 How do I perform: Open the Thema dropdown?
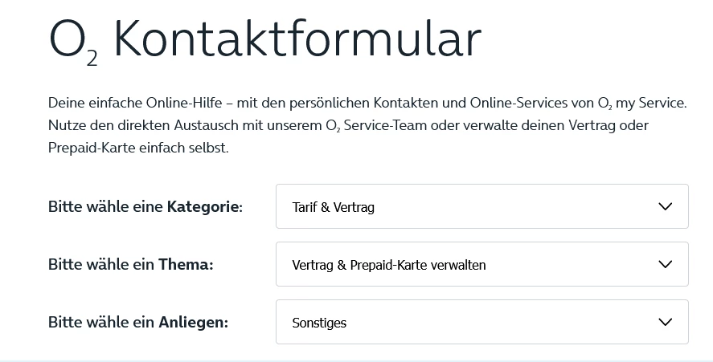point(481,264)
